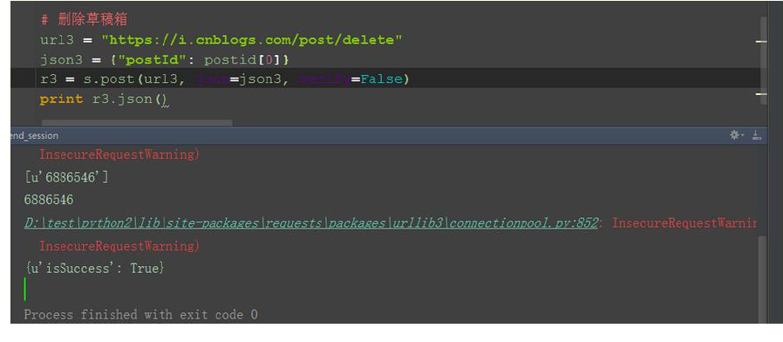Click the InsecureRequestWarning) line above isSuccess

[119, 246]
